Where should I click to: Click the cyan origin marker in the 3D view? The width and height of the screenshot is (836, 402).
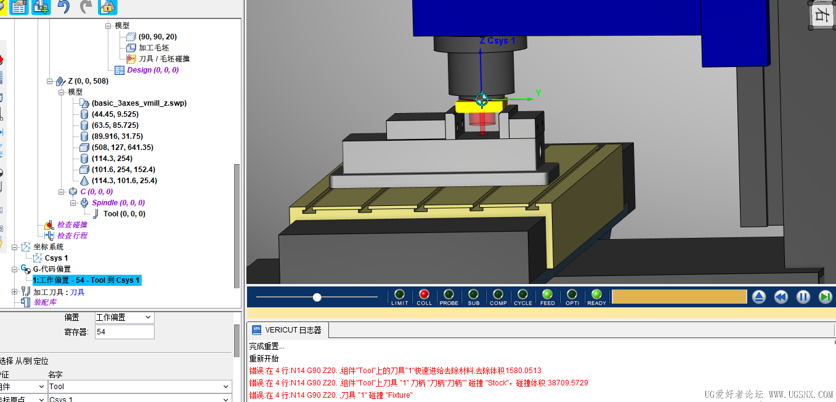482,98
